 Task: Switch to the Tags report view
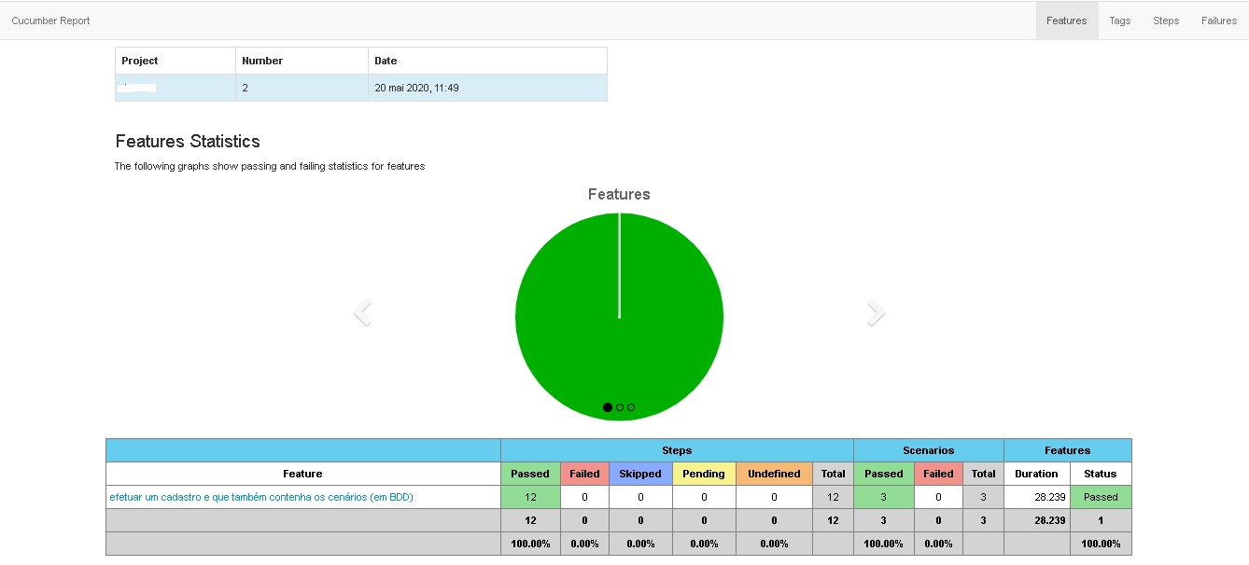pos(1119,20)
